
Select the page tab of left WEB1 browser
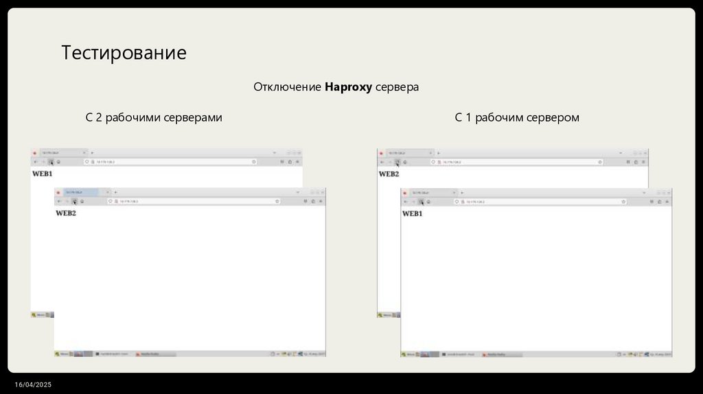pyautogui.click(x=63, y=153)
